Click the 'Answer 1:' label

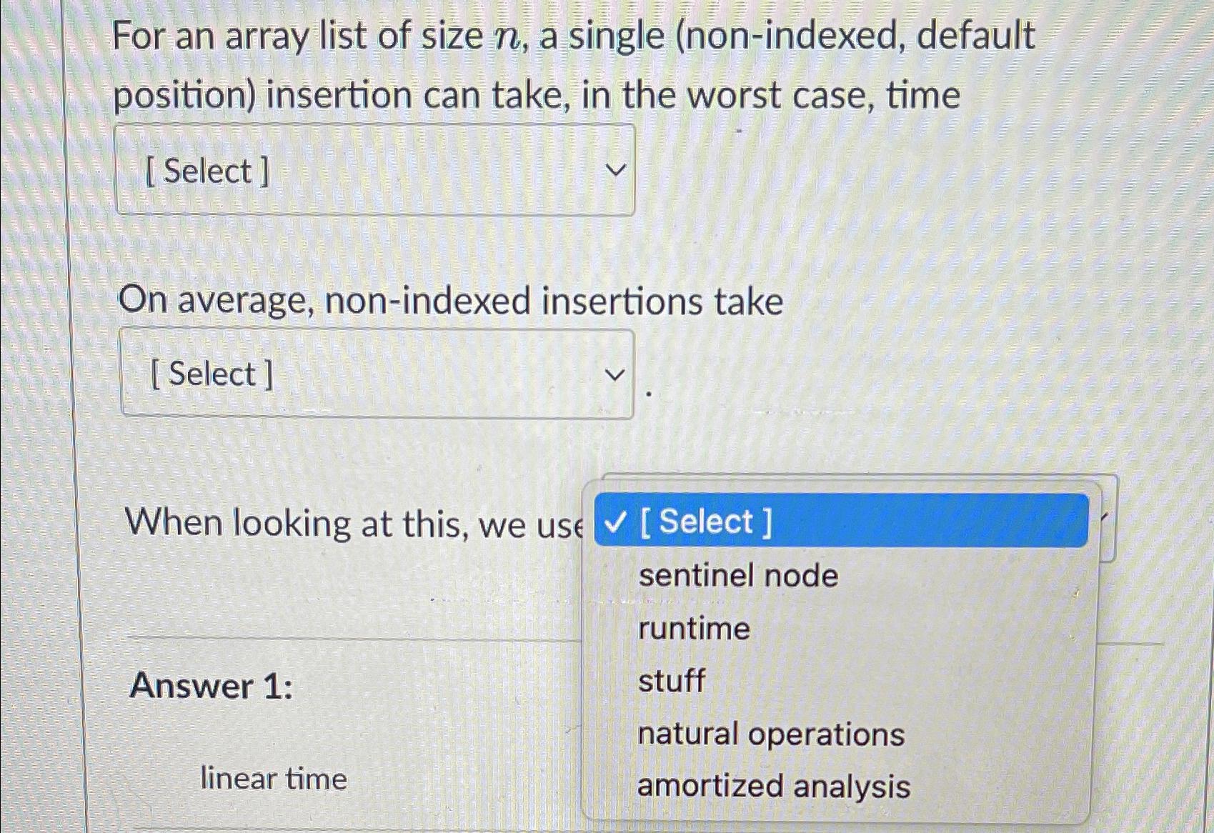tap(211, 685)
